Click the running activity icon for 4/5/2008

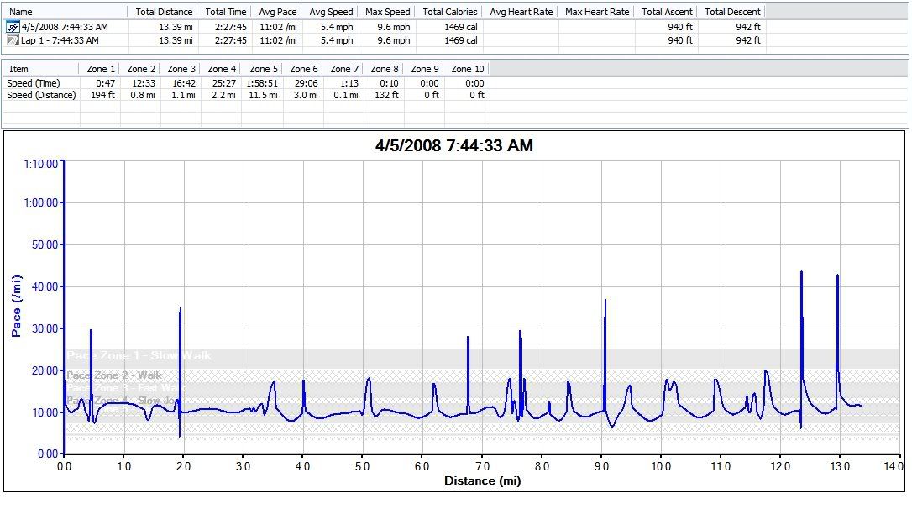13,27
